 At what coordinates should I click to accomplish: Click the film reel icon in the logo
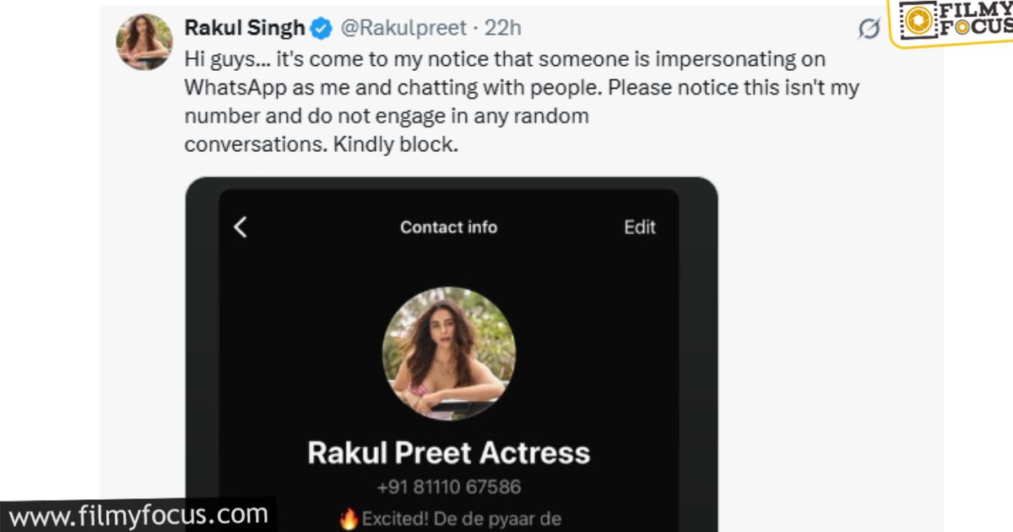pos(912,21)
